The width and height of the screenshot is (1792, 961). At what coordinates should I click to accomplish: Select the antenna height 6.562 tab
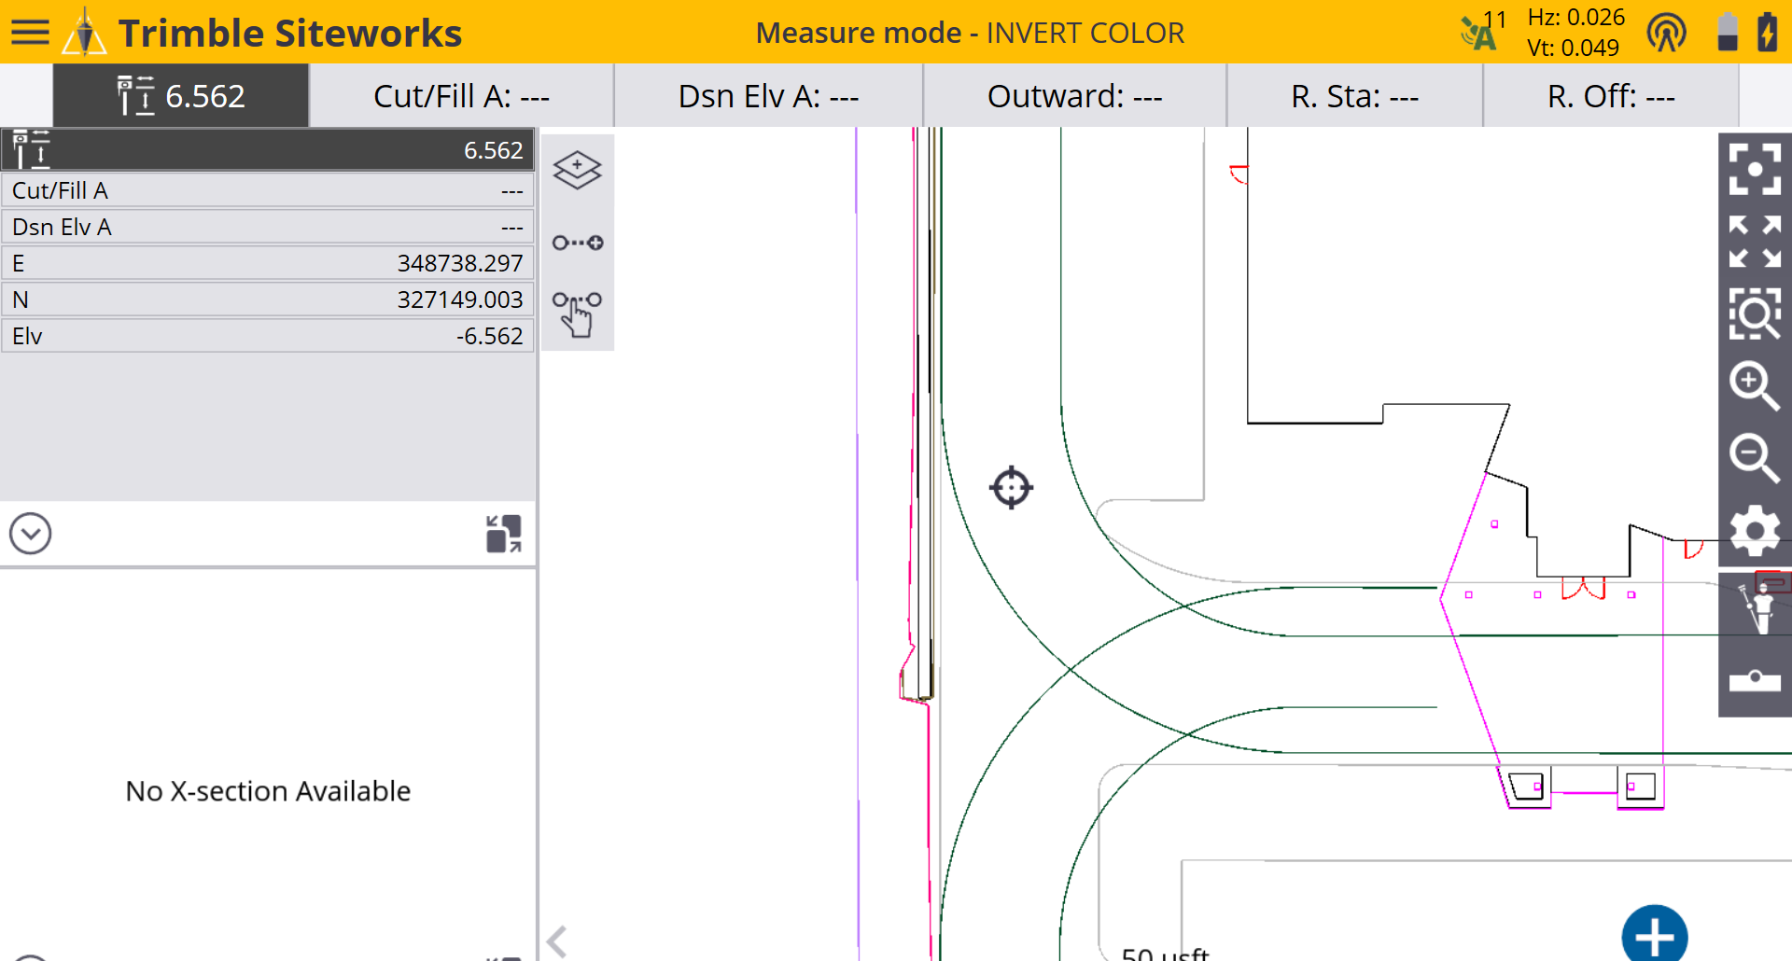click(x=181, y=95)
